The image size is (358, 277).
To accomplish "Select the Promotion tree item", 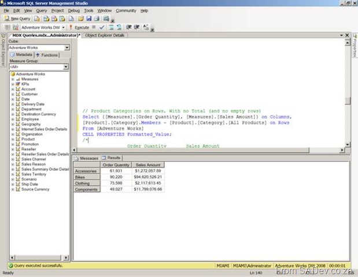I will tap(30, 144).
